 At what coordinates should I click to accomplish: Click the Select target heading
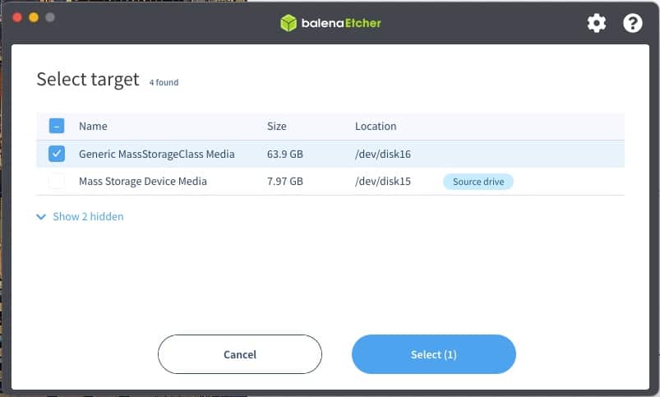pyautogui.click(x=88, y=80)
